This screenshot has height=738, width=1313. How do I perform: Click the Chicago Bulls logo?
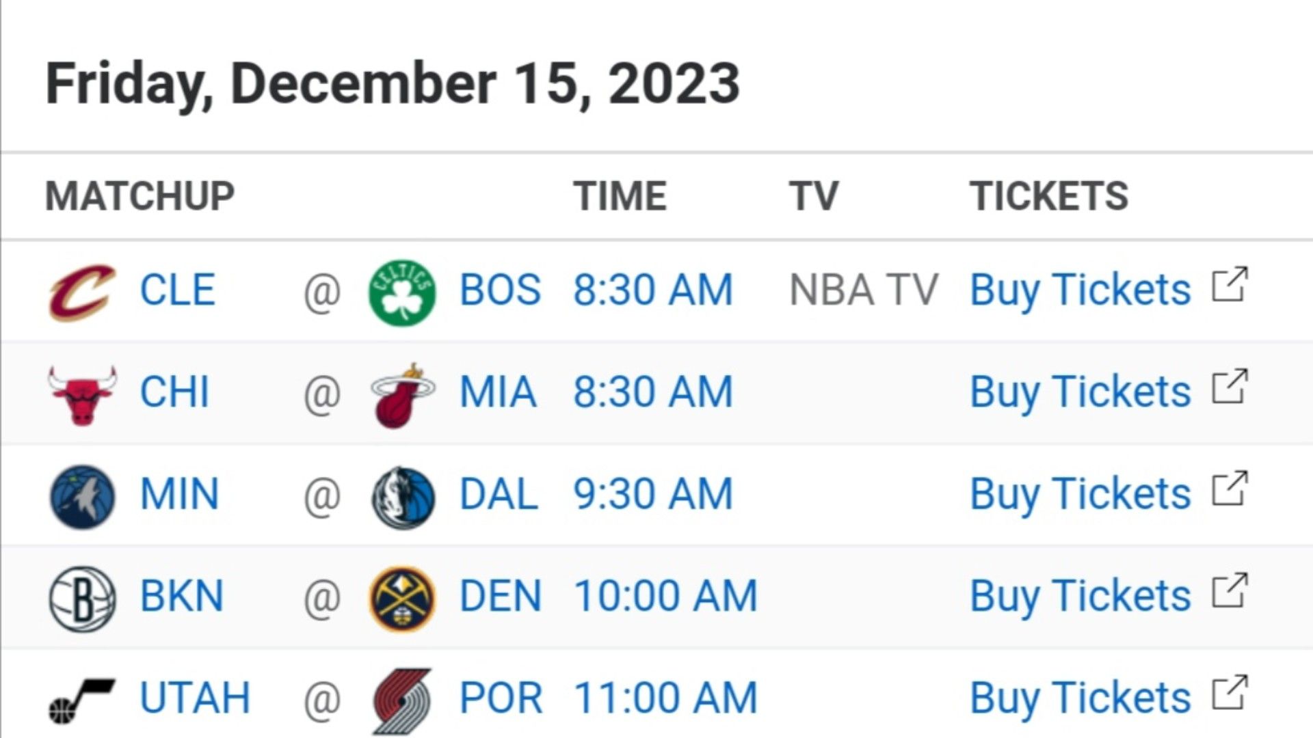click(82, 395)
